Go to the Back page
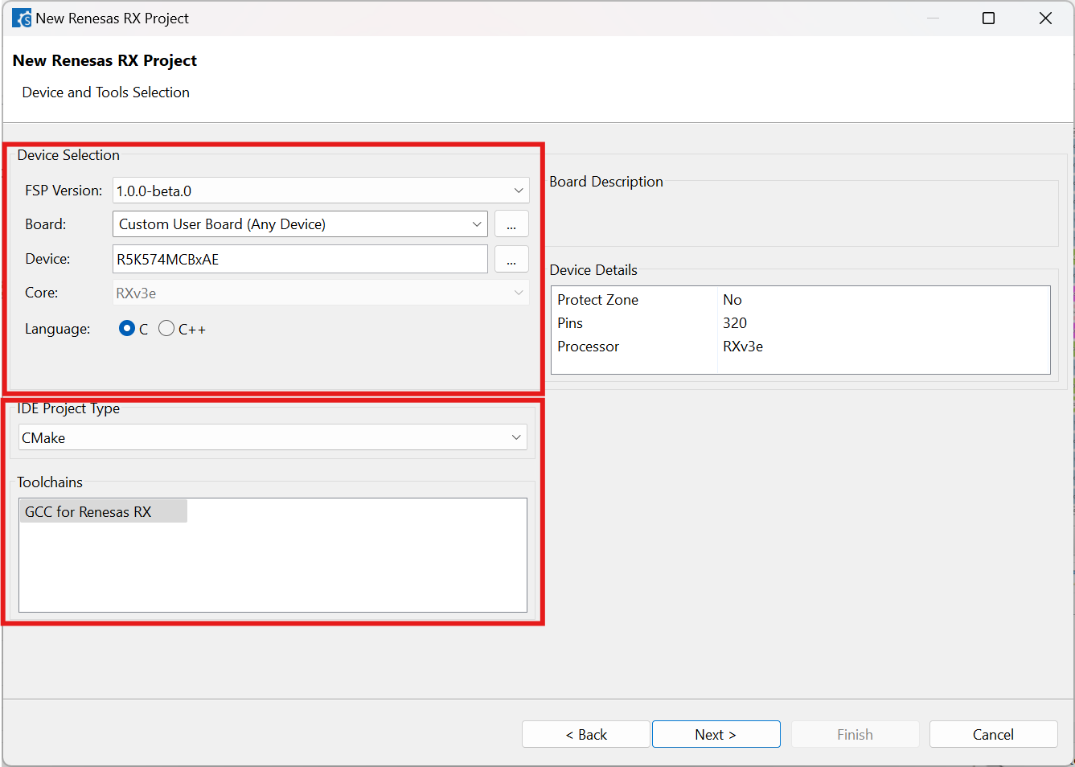The height and width of the screenshot is (767, 1075). [586, 734]
